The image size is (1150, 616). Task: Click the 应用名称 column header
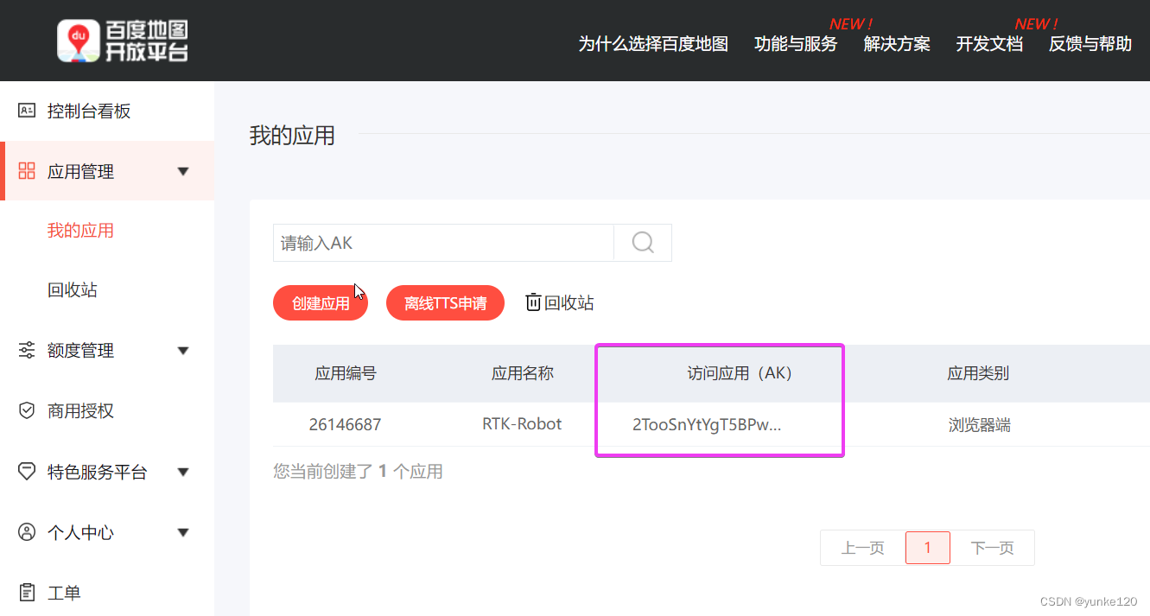pyautogui.click(x=523, y=373)
